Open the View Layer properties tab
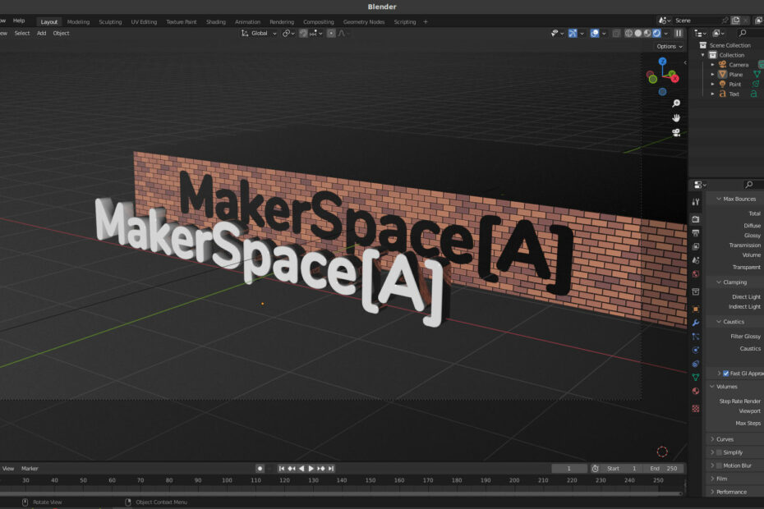Screen dimensions: 764x509 tap(696, 246)
